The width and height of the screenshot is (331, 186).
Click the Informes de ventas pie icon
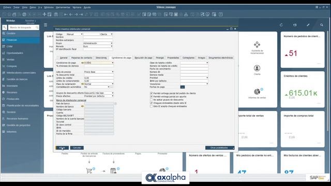pyautogui.click(x=257, y=91)
